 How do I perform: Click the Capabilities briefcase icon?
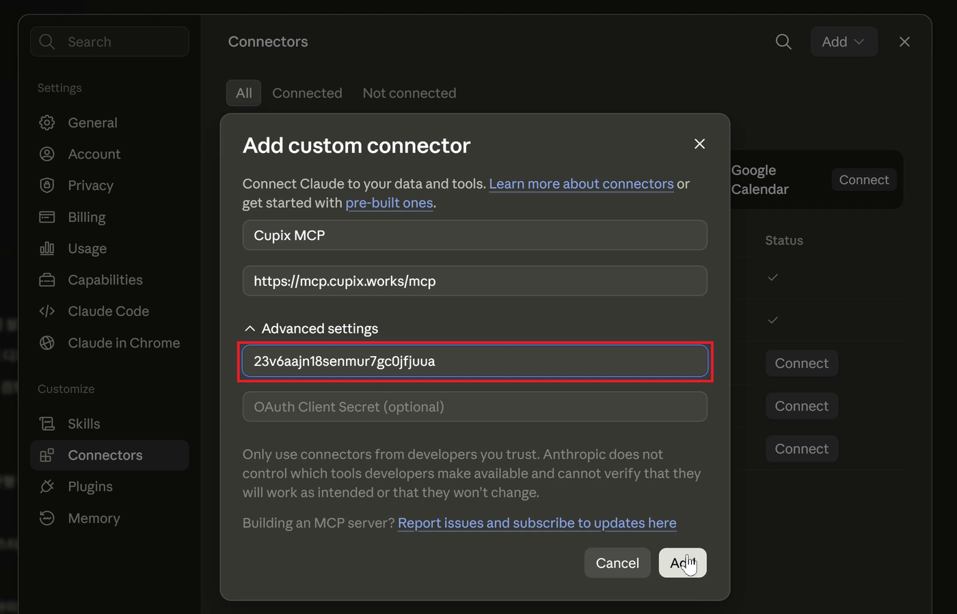(47, 280)
